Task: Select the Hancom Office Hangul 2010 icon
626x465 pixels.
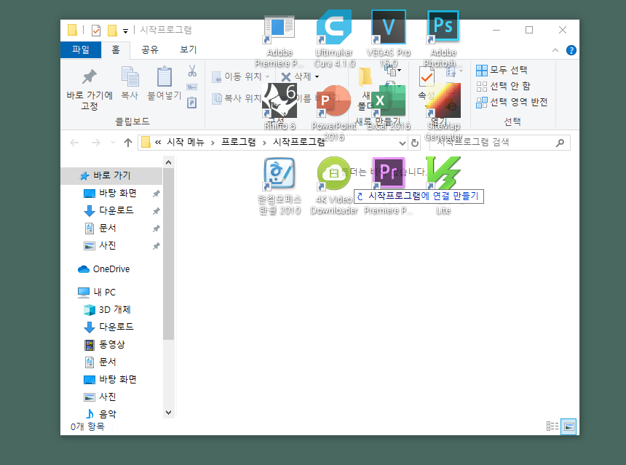Action: point(280,174)
